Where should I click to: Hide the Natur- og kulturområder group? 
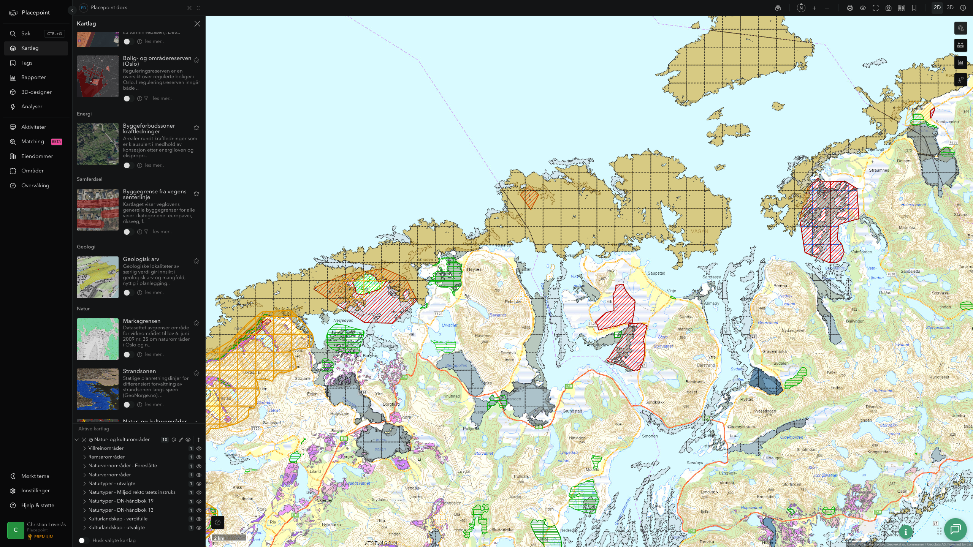tap(188, 440)
